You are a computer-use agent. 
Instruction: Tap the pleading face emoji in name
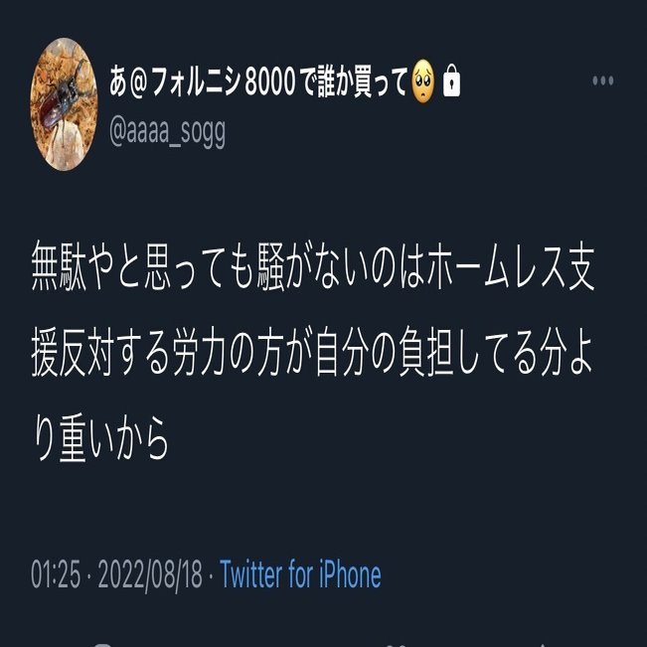tap(423, 81)
